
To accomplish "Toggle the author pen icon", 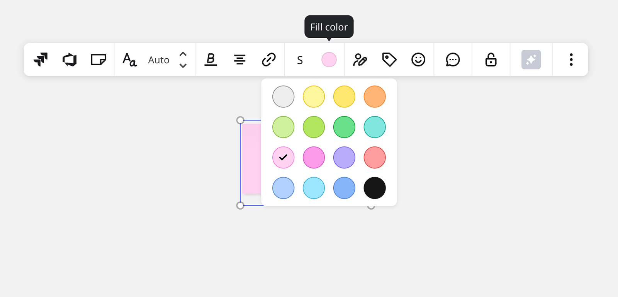I will tap(360, 59).
